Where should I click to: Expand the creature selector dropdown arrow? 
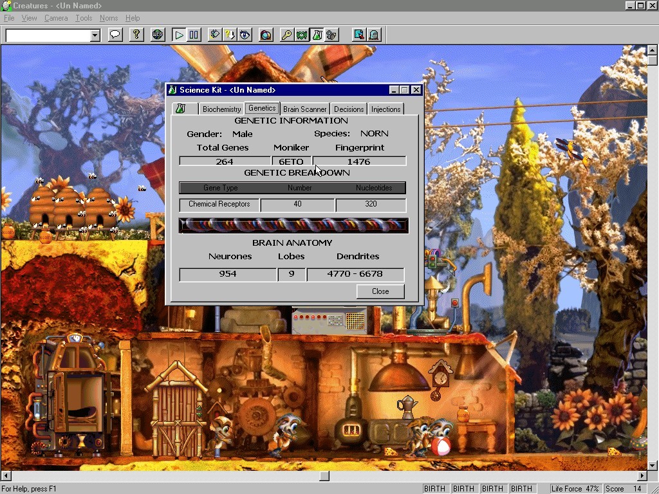coord(95,35)
